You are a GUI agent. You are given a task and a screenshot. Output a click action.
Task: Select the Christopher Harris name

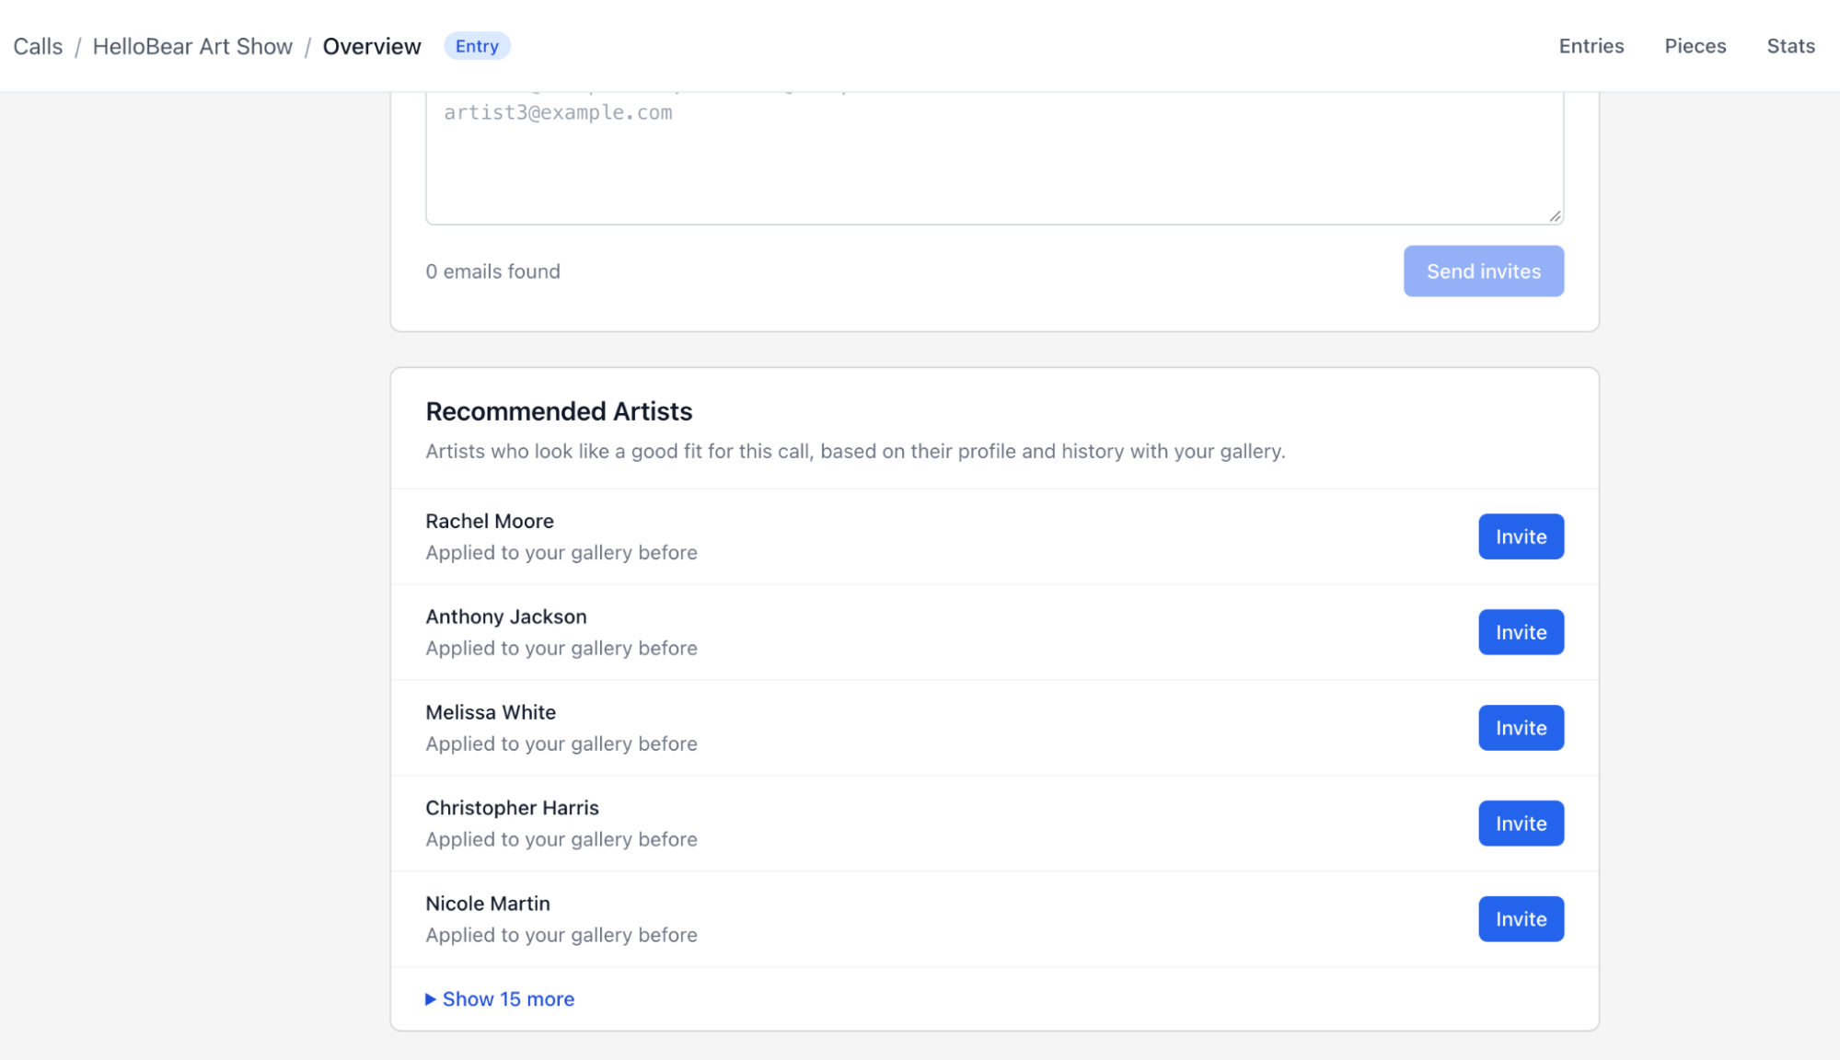point(512,808)
